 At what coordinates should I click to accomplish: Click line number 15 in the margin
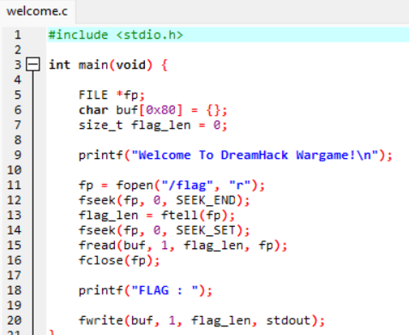(x=15, y=246)
